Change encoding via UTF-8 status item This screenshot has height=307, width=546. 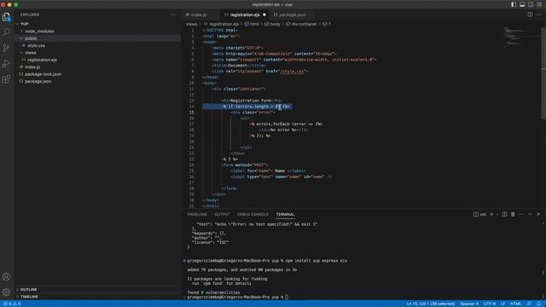[x=490, y=304]
